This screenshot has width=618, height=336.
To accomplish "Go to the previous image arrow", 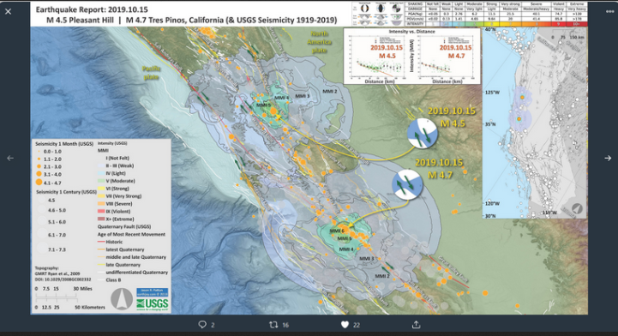I will pos(10,158).
